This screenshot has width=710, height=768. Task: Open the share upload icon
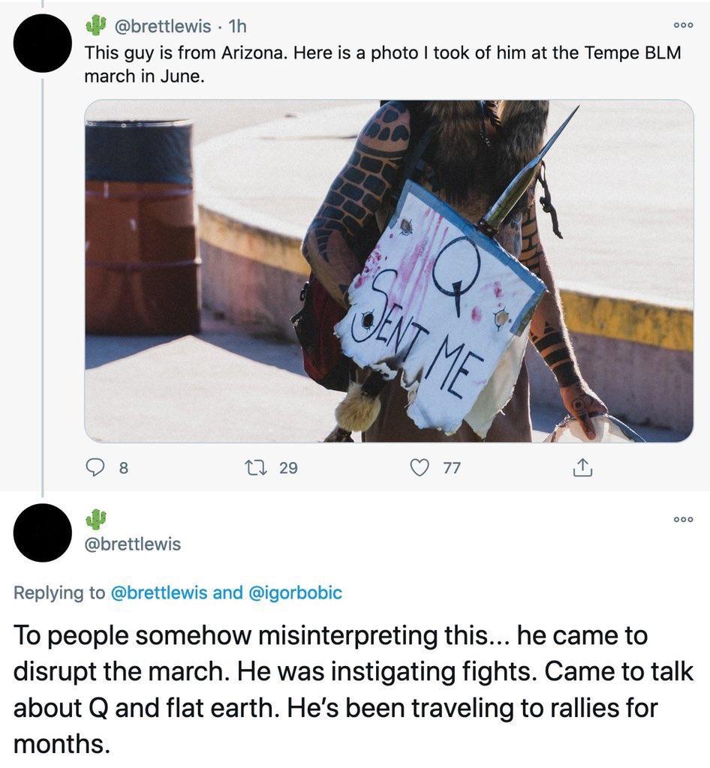582,468
